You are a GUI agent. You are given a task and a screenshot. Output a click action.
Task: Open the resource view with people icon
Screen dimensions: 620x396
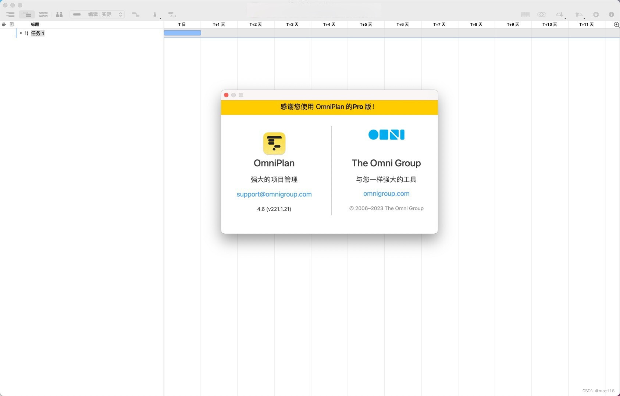(59, 14)
